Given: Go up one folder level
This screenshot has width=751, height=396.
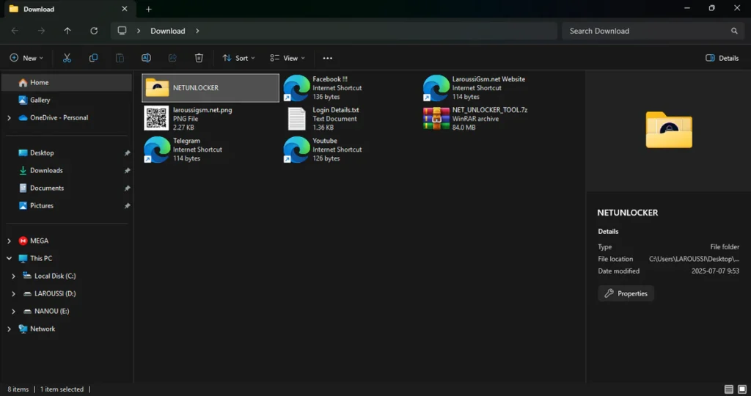Looking at the screenshot, I should tap(67, 31).
